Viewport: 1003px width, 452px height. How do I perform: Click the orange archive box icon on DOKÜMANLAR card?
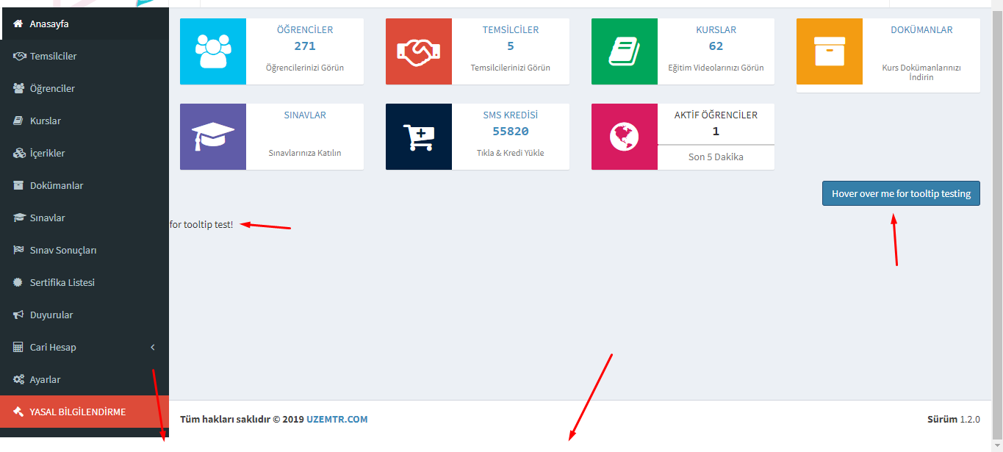pos(829,51)
